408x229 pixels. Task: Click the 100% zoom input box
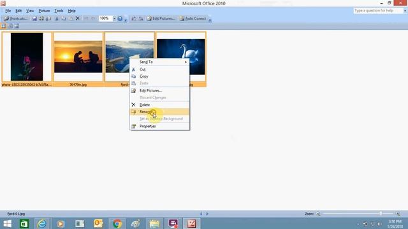(106, 18)
